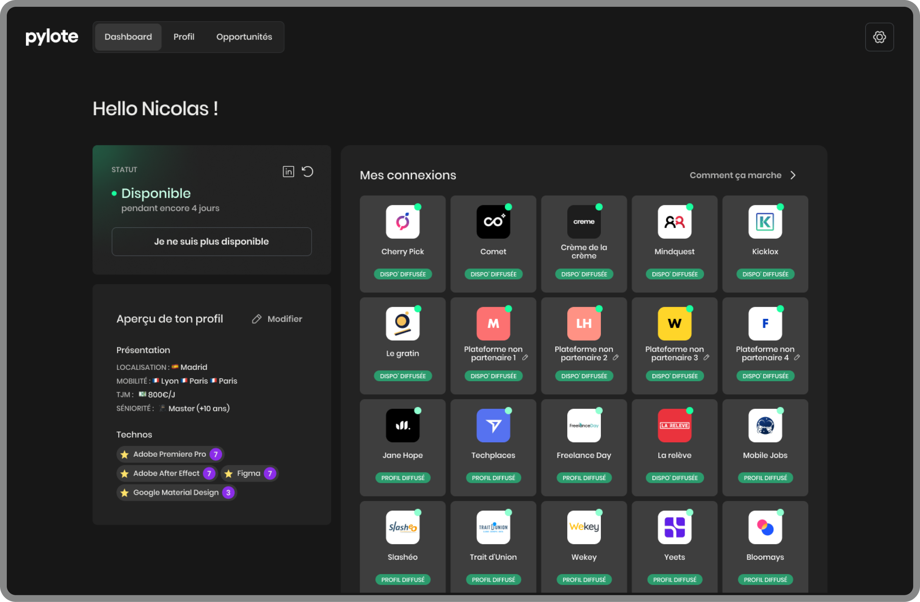Click the LinkedIn icon in Statut card
The width and height of the screenshot is (920, 602).
pyautogui.click(x=289, y=171)
